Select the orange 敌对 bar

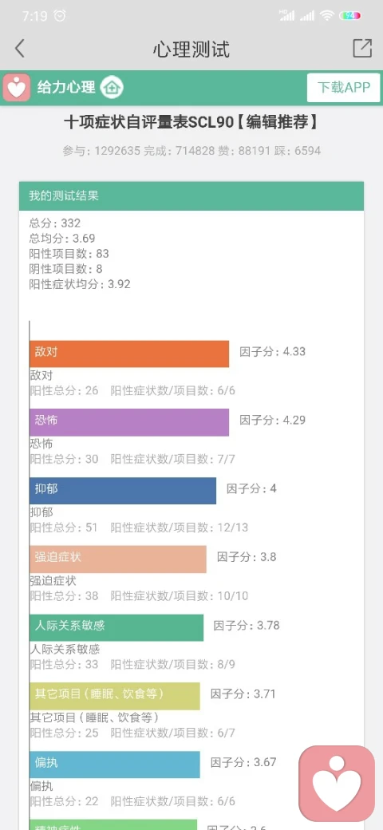(129, 354)
